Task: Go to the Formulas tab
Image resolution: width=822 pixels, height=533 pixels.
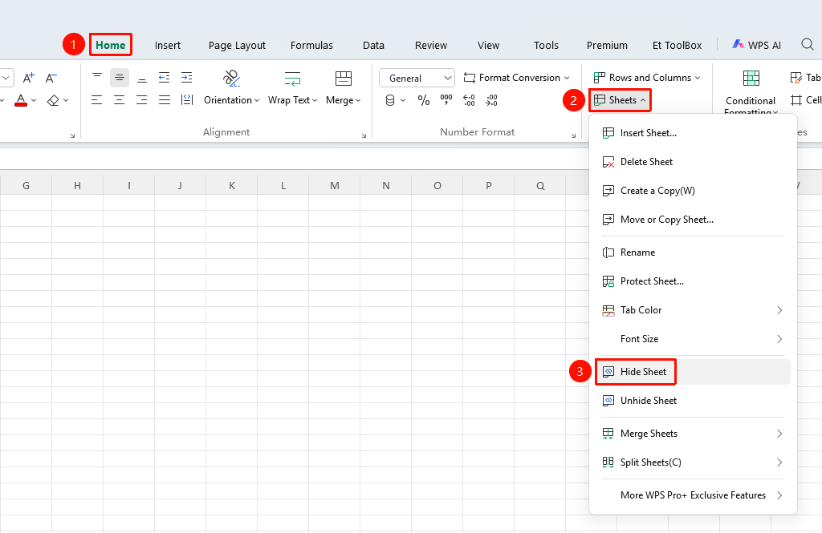Action: pos(312,46)
